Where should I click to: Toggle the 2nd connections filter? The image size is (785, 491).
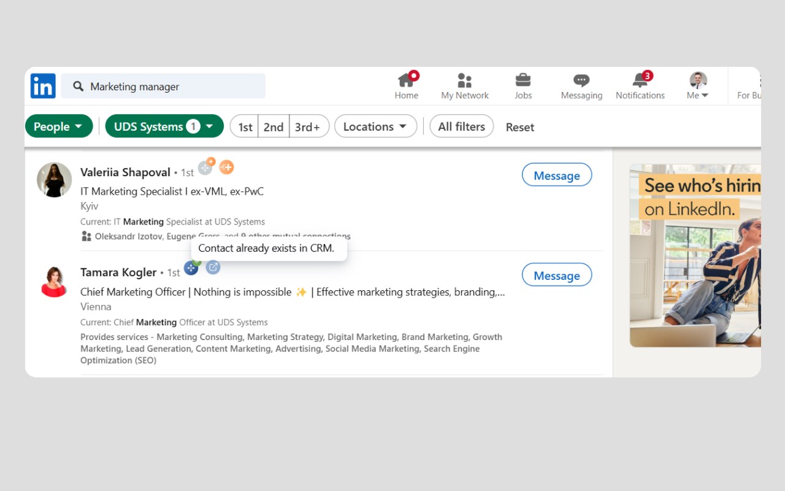(274, 126)
